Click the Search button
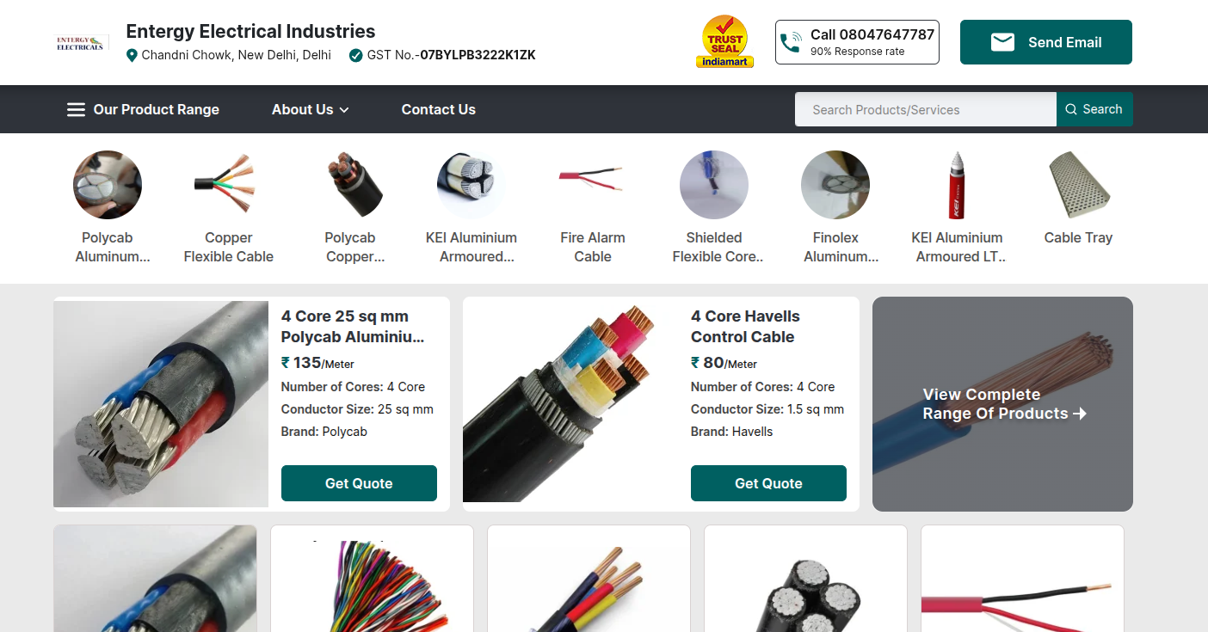This screenshot has height=632, width=1208. tap(1094, 109)
